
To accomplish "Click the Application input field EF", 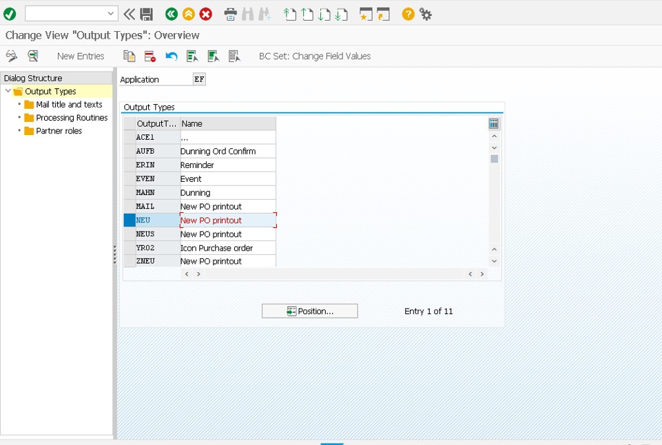I will coord(199,79).
